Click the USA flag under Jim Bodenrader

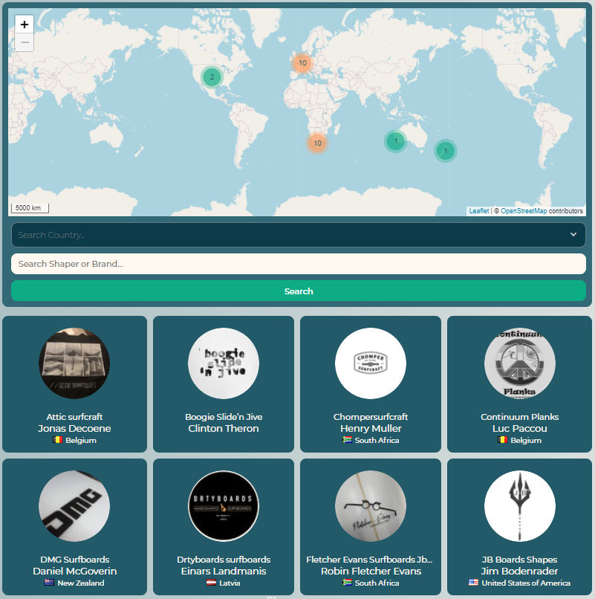[474, 582]
